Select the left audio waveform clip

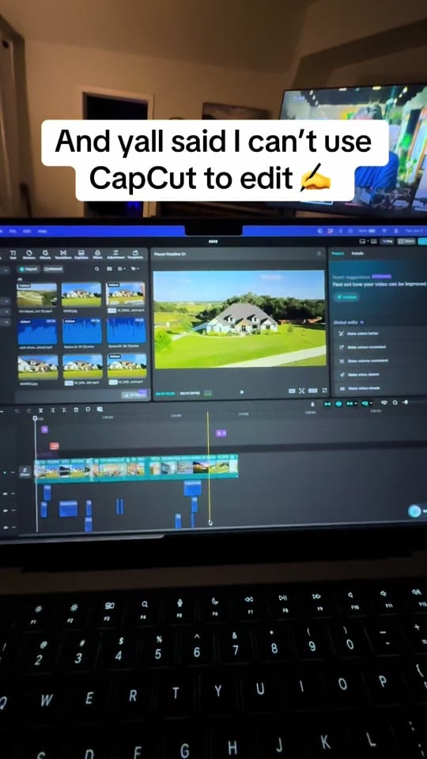(37, 330)
